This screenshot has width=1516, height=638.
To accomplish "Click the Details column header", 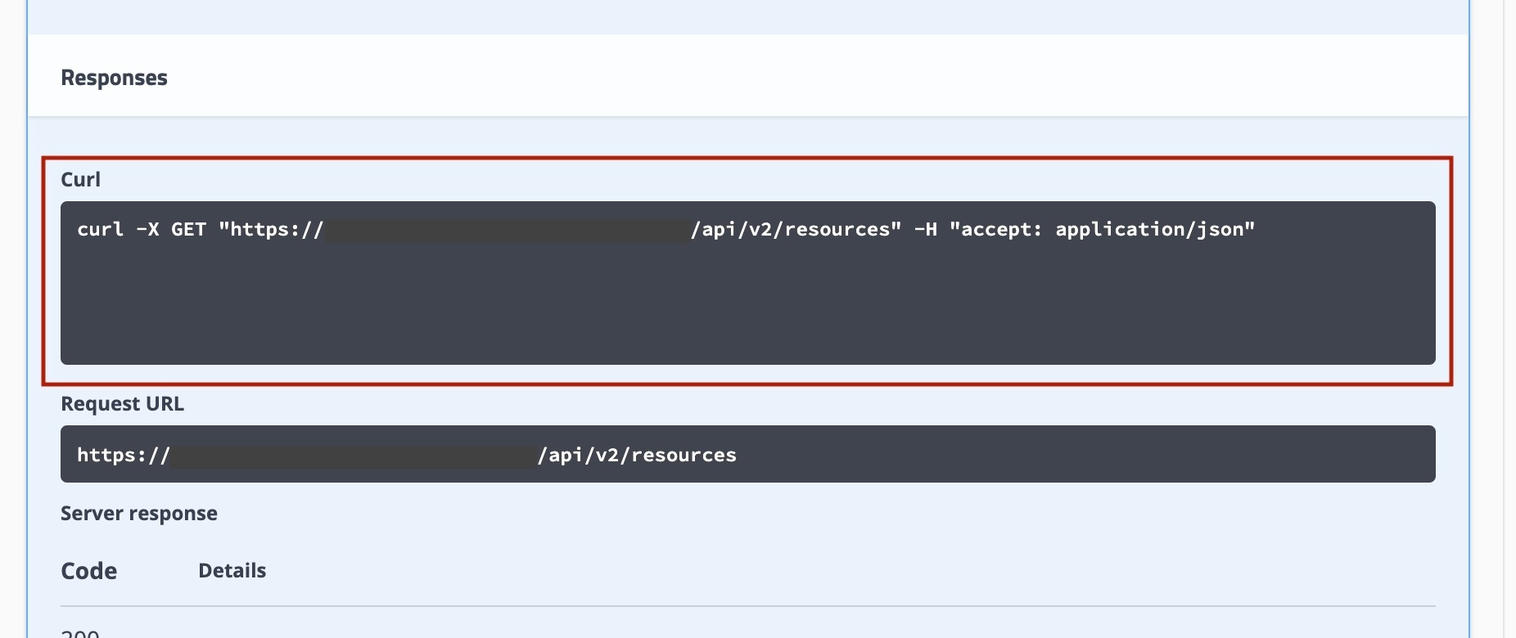I will 232,571.
